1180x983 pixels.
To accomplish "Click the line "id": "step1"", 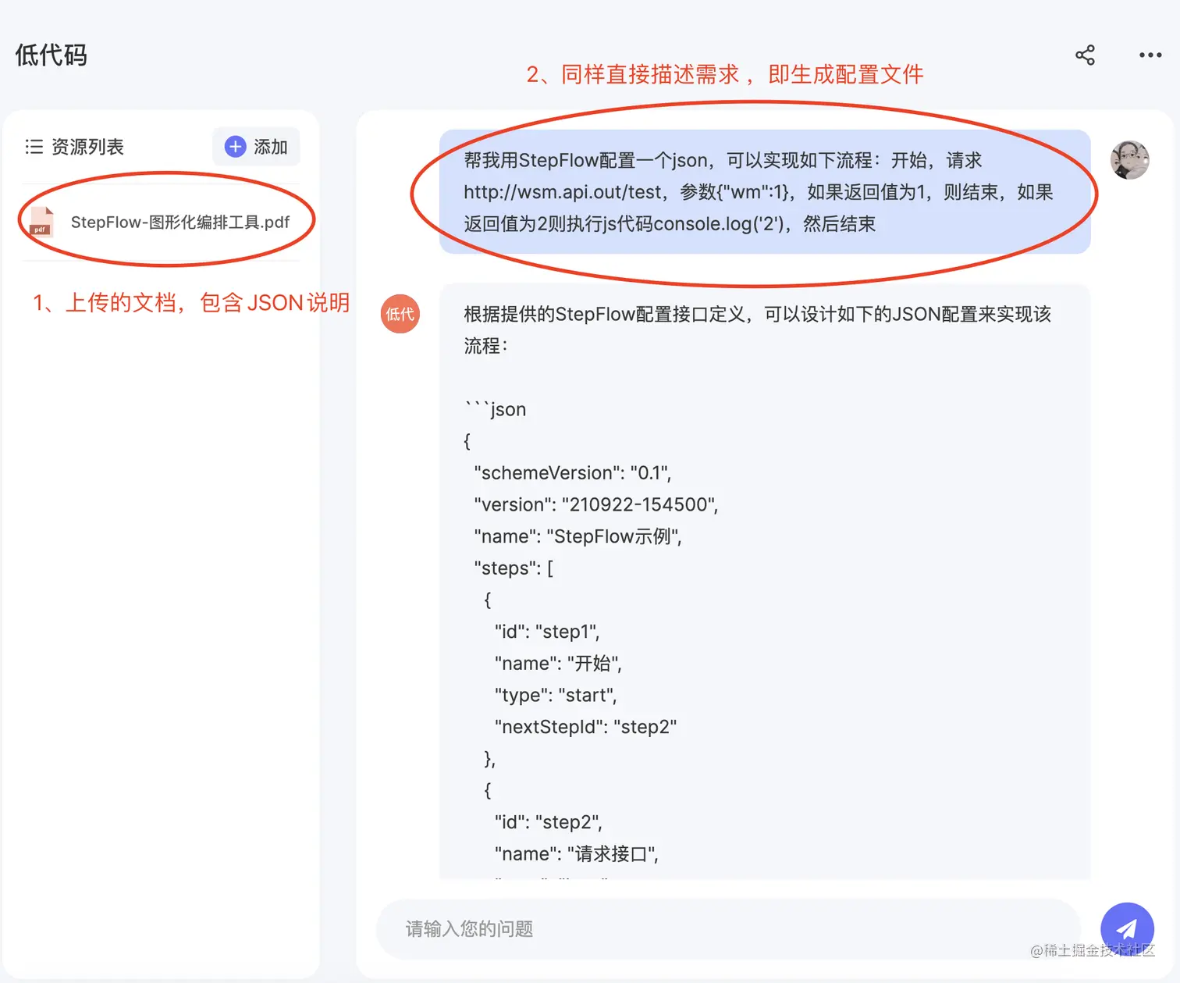I will 546,632.
